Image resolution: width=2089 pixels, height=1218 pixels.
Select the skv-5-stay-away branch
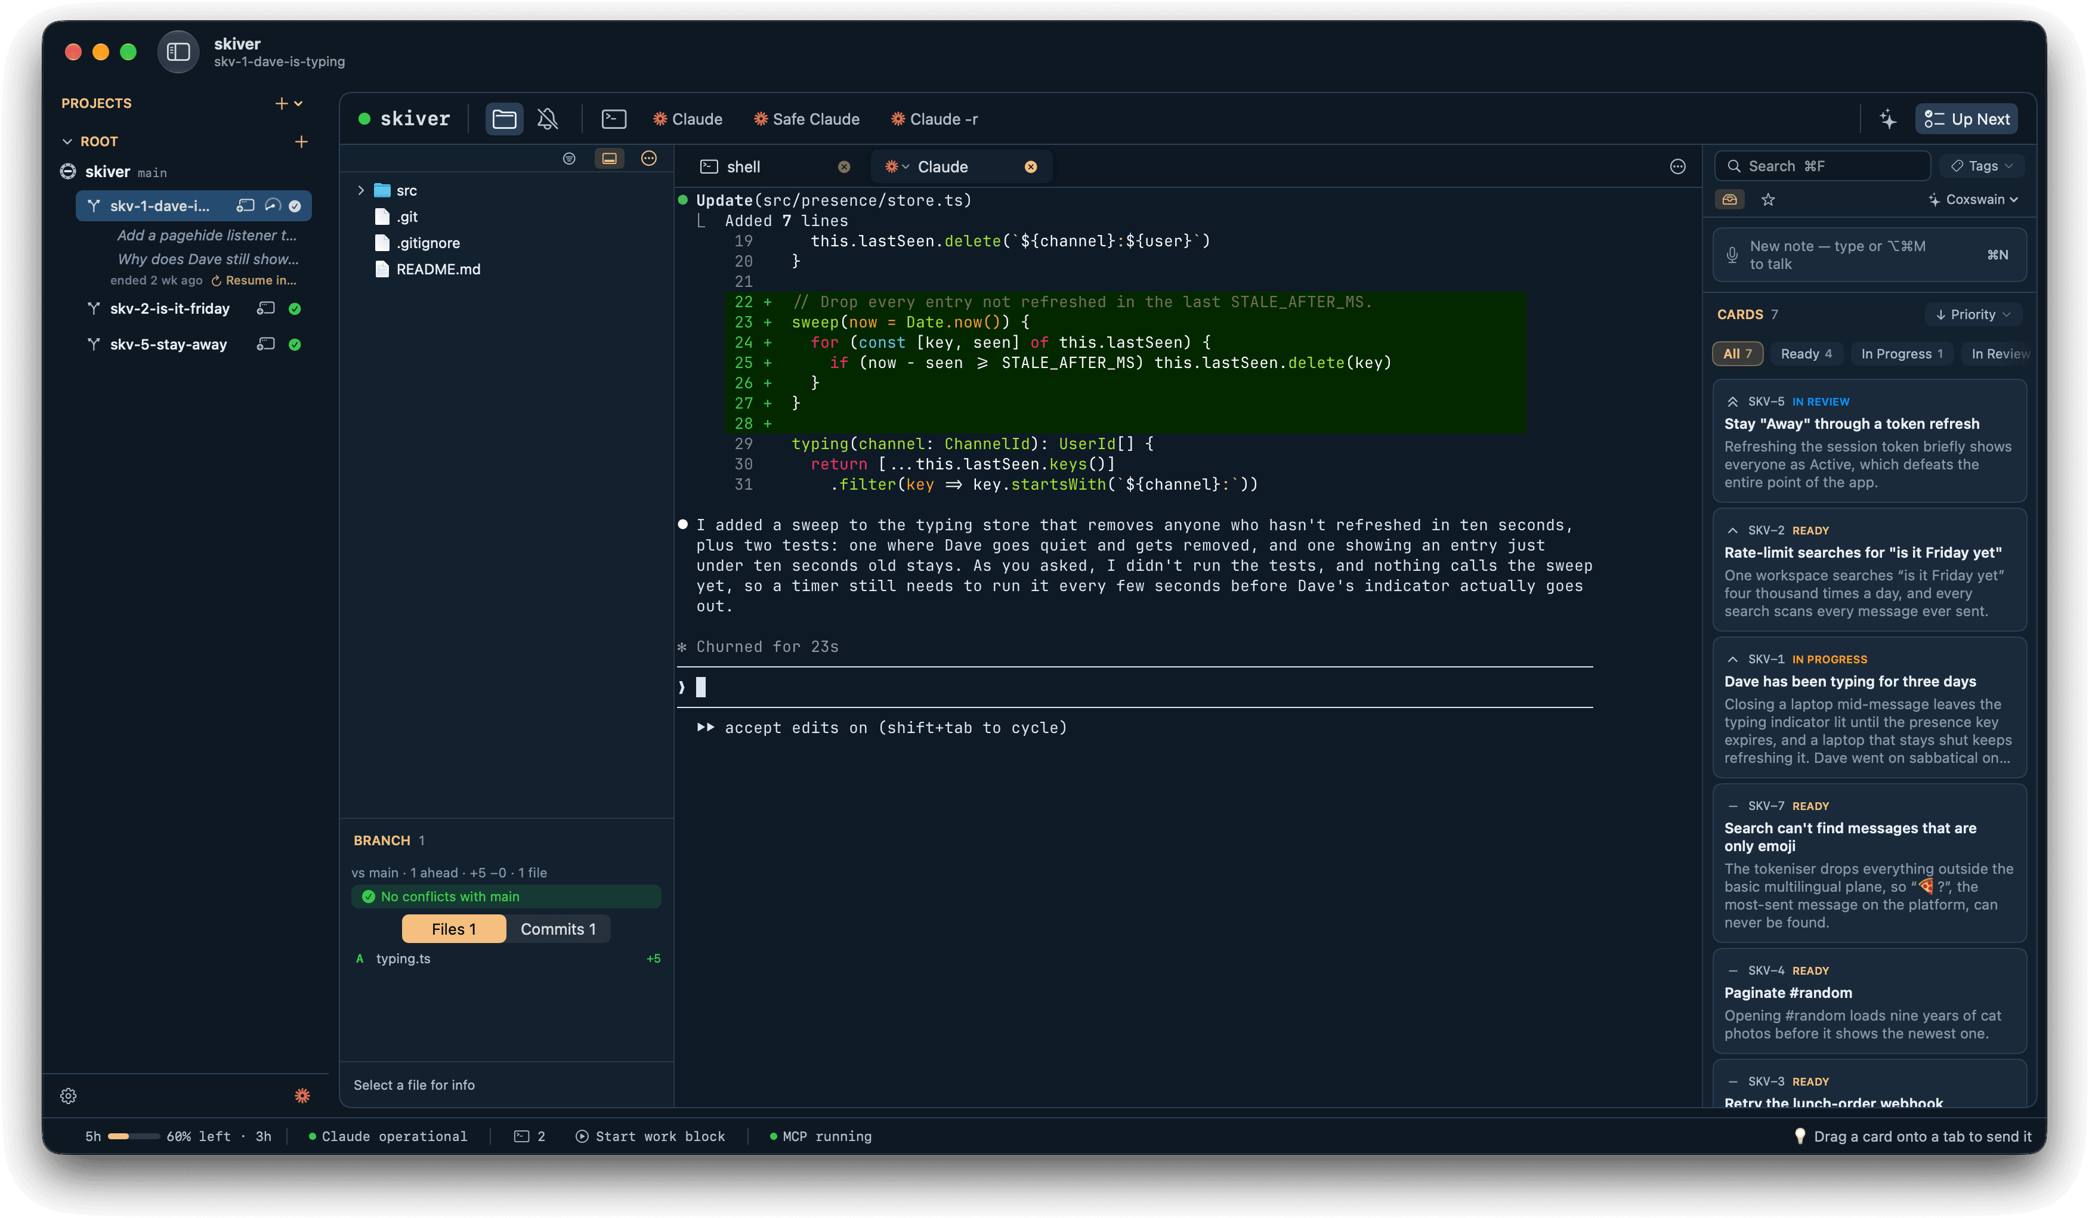tap(194, 344)
